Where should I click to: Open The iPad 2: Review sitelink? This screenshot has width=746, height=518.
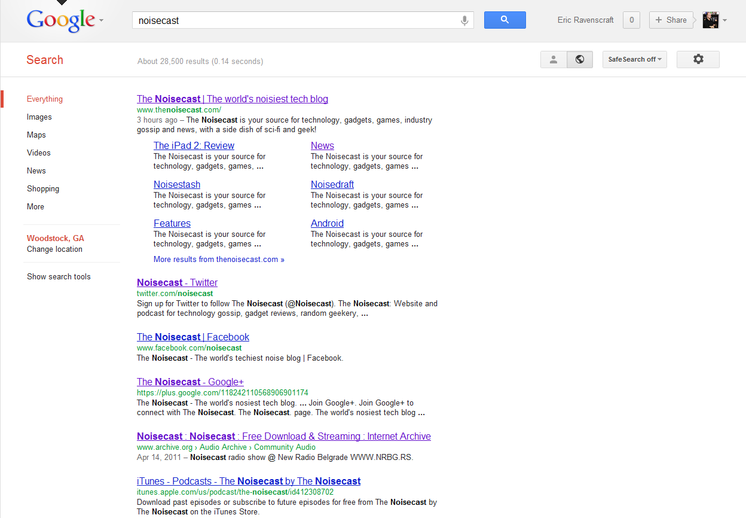[x=194, y=146]
